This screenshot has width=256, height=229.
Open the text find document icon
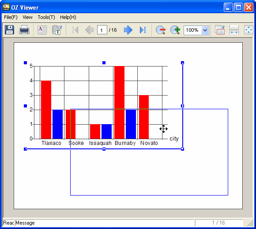point(42,30)
